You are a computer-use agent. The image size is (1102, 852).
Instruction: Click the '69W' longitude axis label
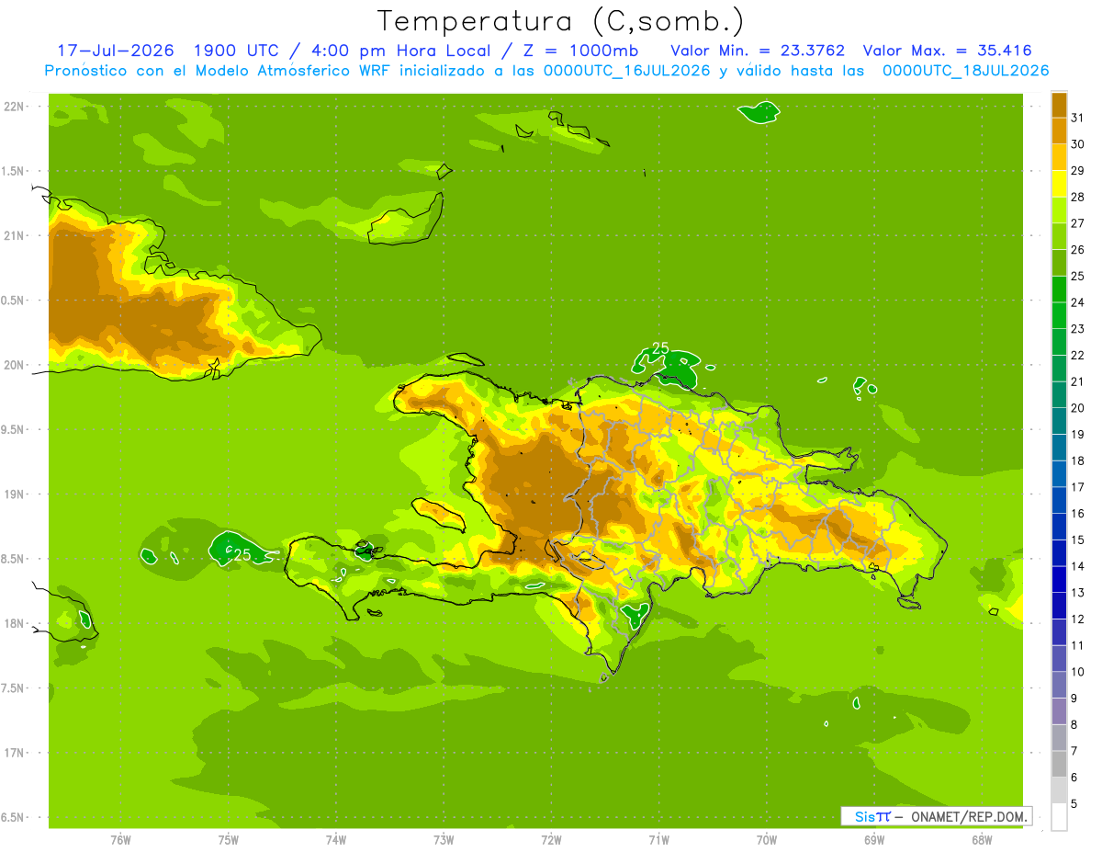(874, 840)
